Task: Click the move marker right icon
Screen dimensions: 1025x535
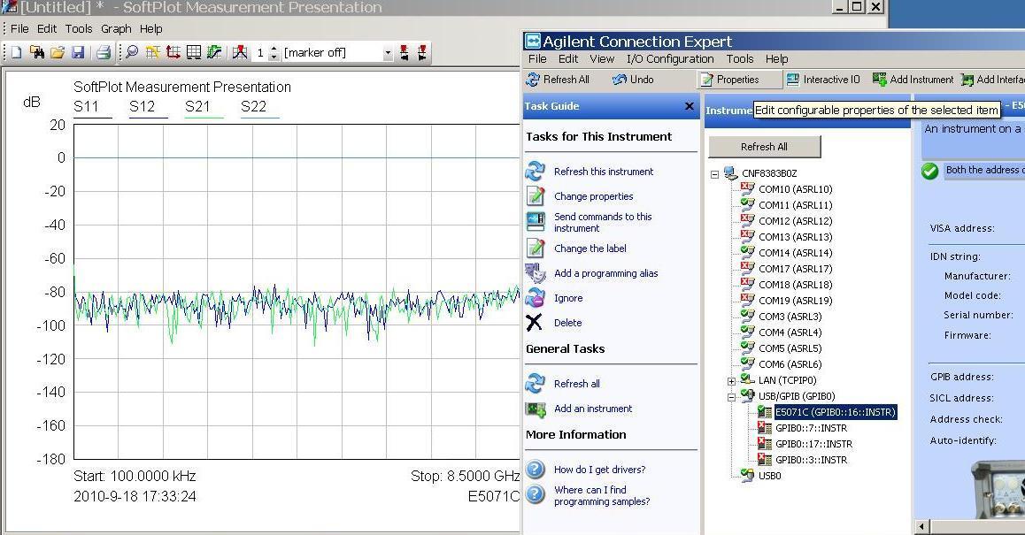Action: pos(422,53)
